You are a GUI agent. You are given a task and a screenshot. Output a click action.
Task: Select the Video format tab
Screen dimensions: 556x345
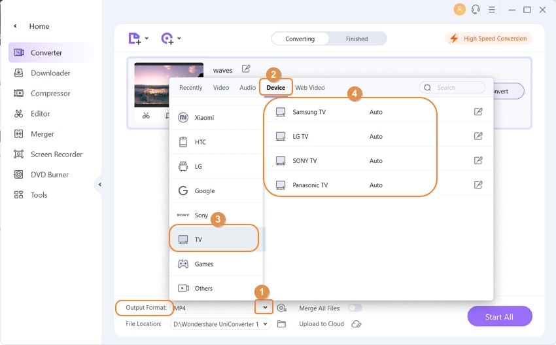pos(221,88)
